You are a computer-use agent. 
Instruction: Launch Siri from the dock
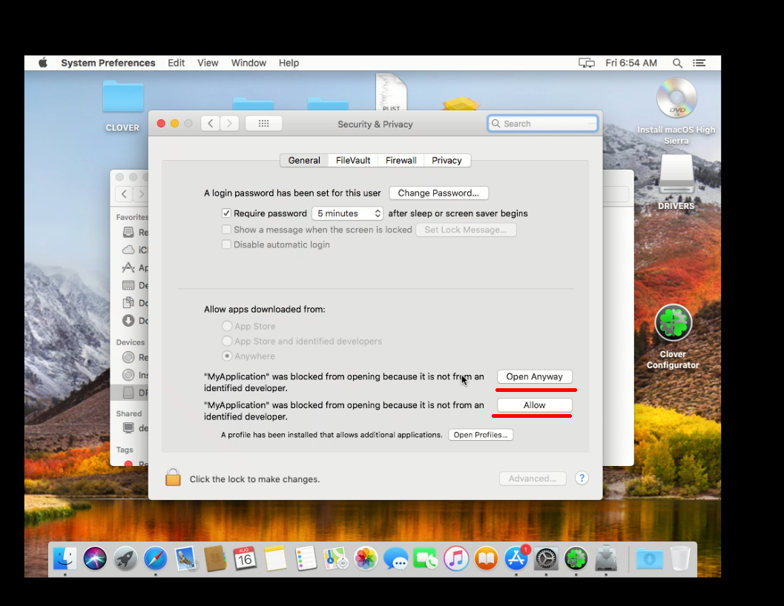95,558
